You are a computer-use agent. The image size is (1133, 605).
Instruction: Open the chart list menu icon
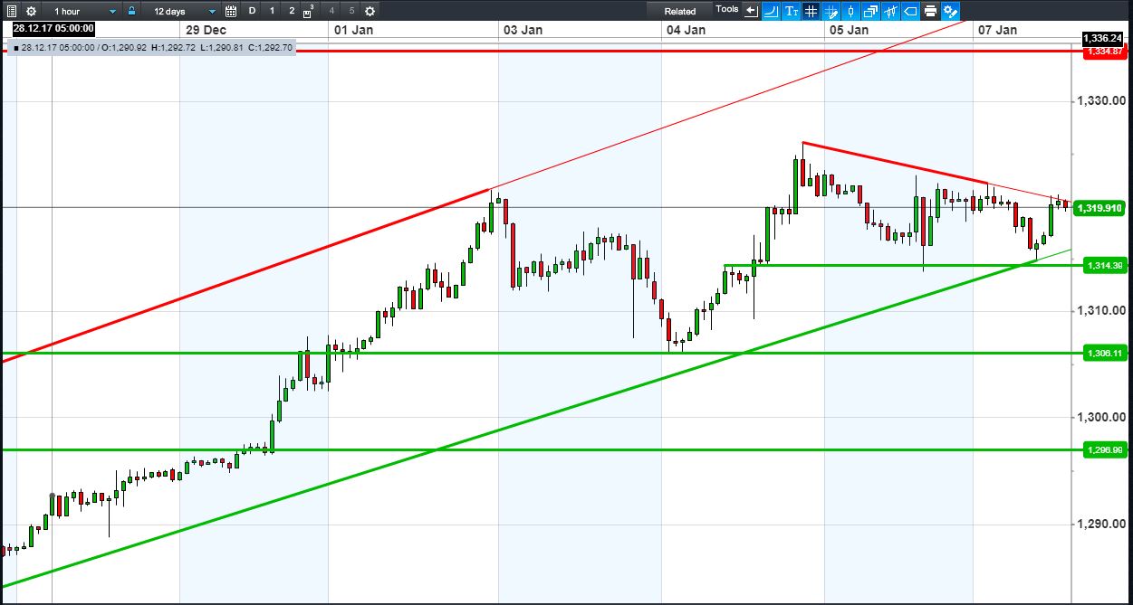(x=12, y=11)
